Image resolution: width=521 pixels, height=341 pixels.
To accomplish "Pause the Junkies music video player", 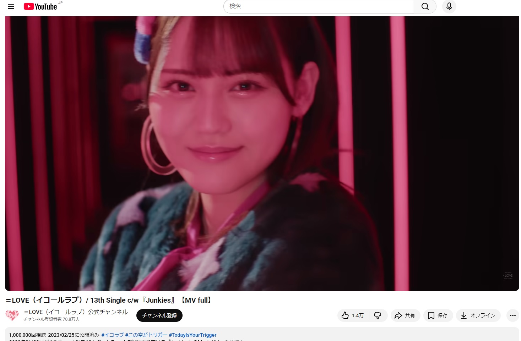I will [262, 153].
